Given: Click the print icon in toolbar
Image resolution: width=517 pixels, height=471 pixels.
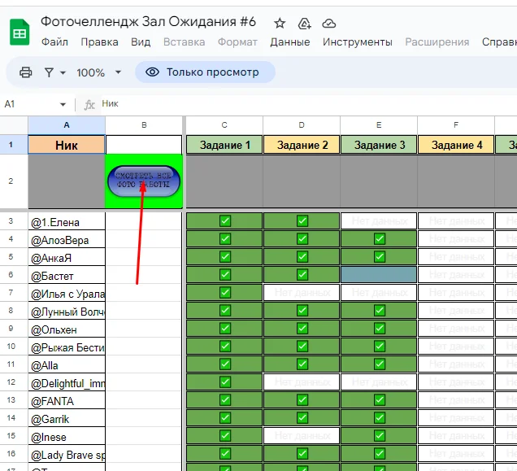Looking at the screenshot, I should (x=25, y=72).
